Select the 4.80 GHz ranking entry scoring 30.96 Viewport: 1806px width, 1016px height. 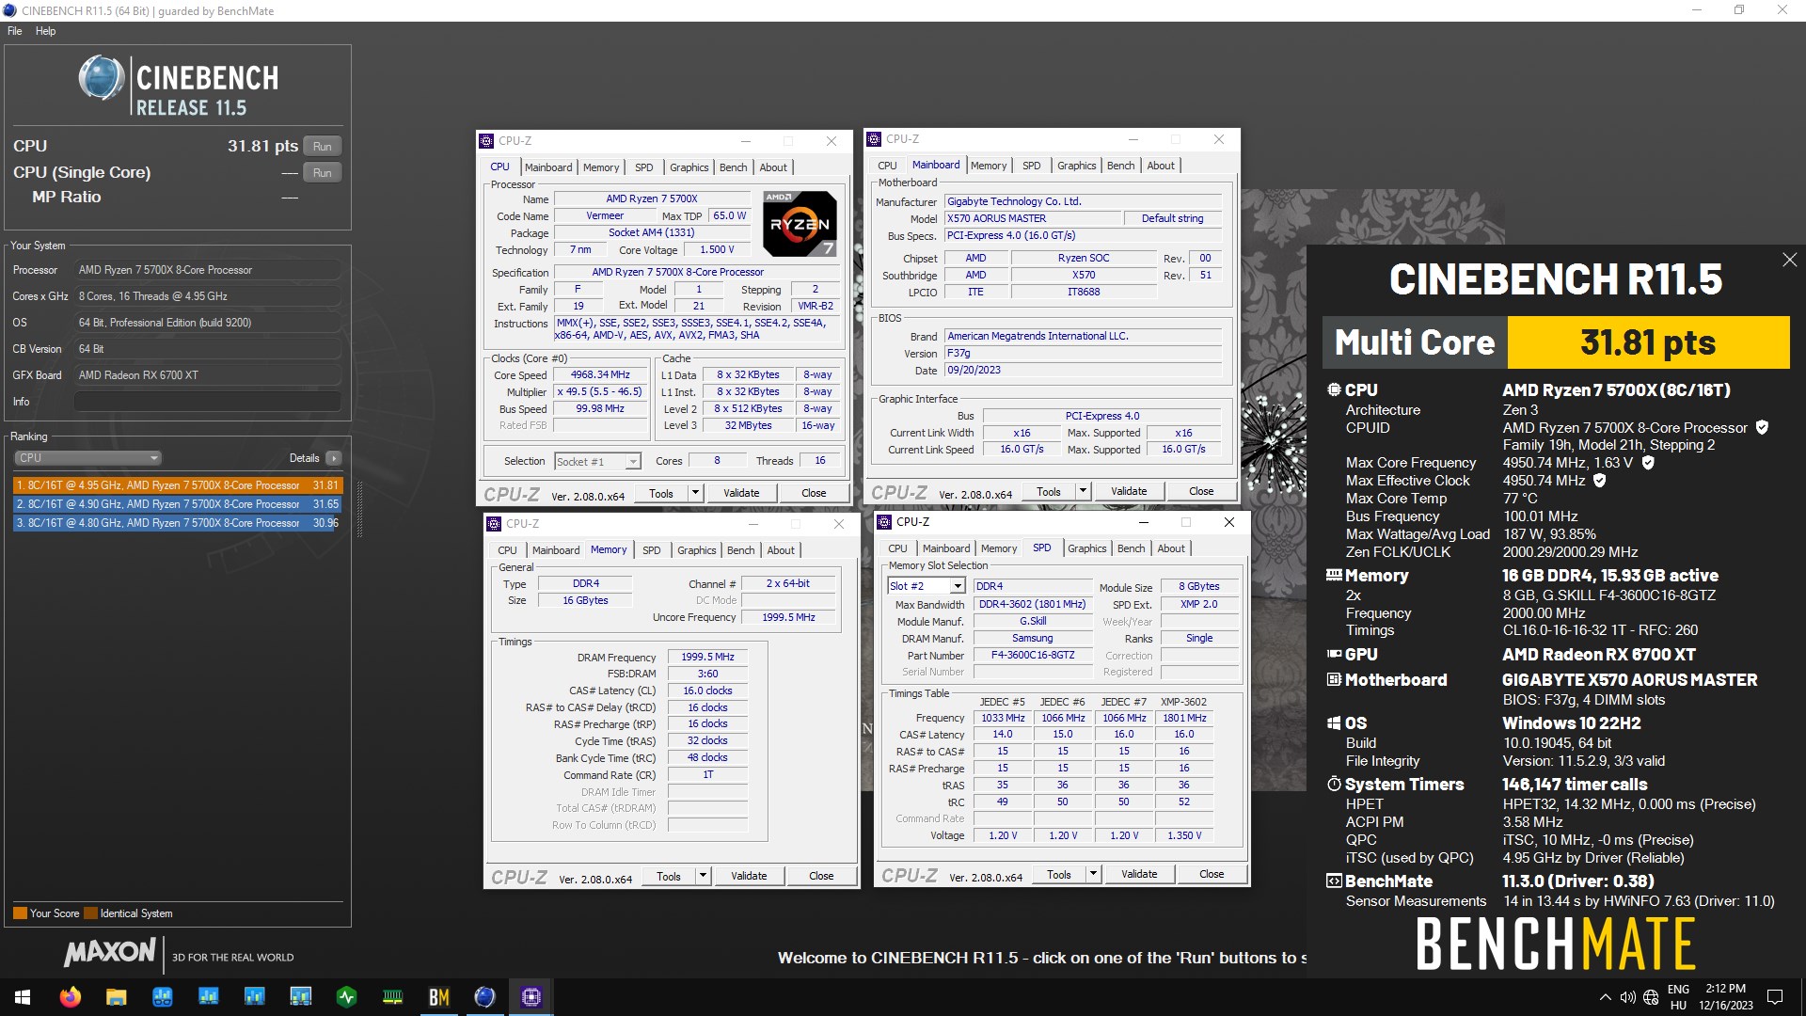(178, 523)
